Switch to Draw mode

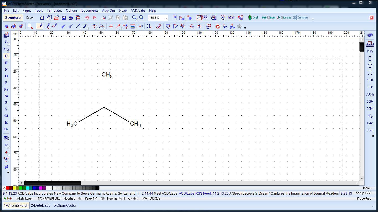pyautogui.click(x=30, y=18)
